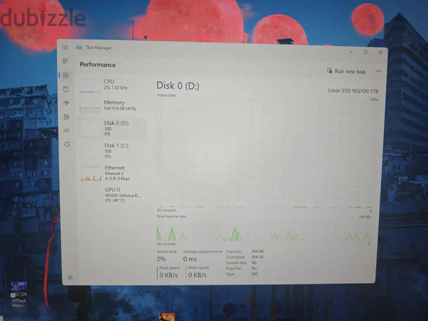Click the "0 ms" average response time value
The width and height of the screenshot is (428, 321).
coord(190,259)
